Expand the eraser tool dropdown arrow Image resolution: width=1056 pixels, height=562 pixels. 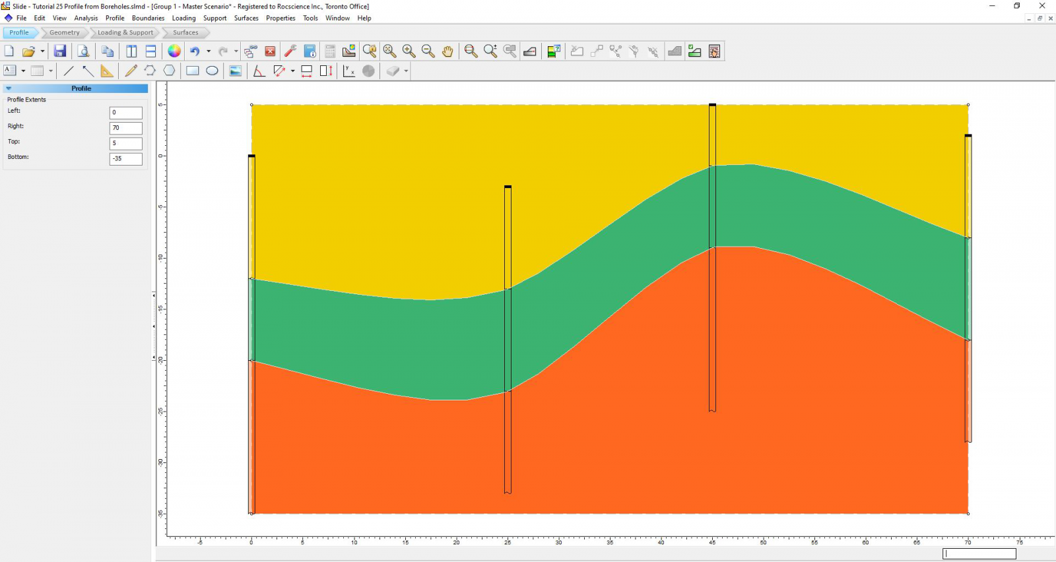(406, 71)
